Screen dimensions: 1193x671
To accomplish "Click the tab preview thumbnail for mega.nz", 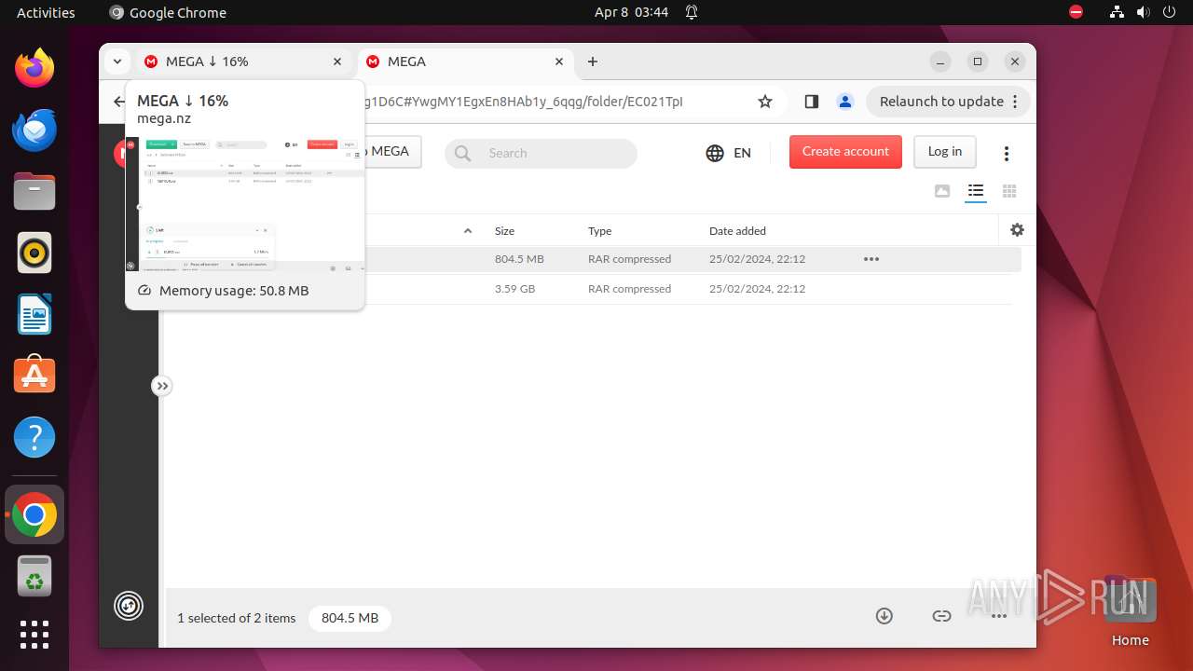I will pos(245,205).
